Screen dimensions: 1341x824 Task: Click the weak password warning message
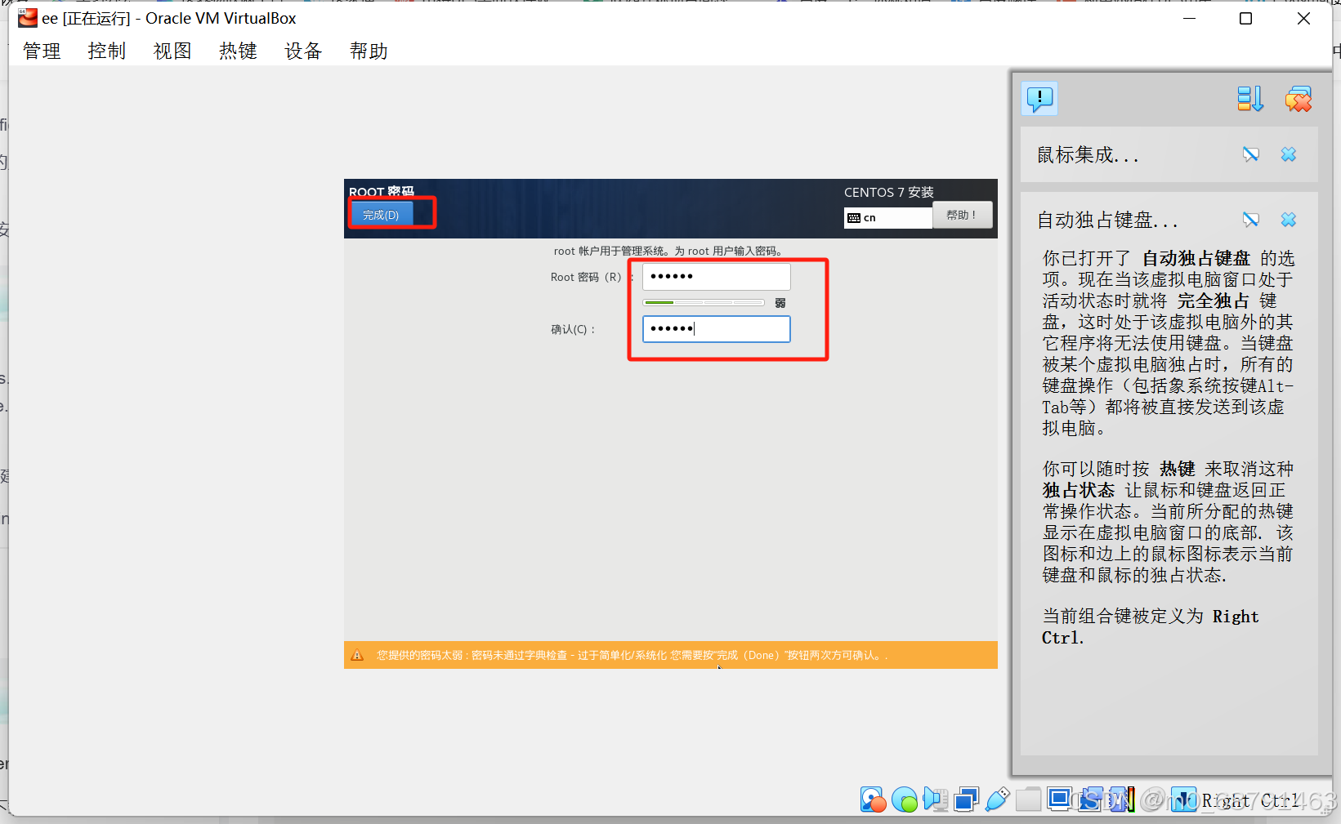[x=632, y=655]
